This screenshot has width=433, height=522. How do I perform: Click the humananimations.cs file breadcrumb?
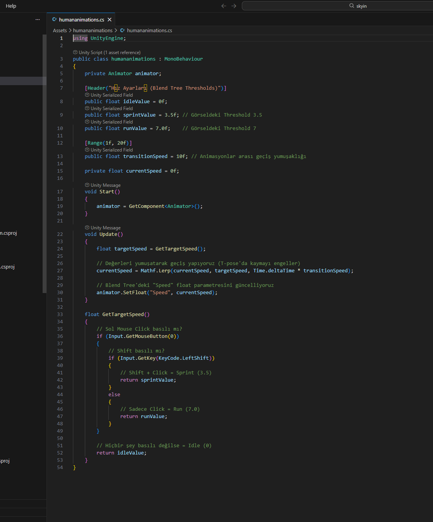tap(149, 30)
